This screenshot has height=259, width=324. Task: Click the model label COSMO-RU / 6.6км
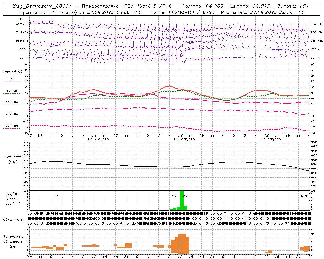[x=192, y=12]
